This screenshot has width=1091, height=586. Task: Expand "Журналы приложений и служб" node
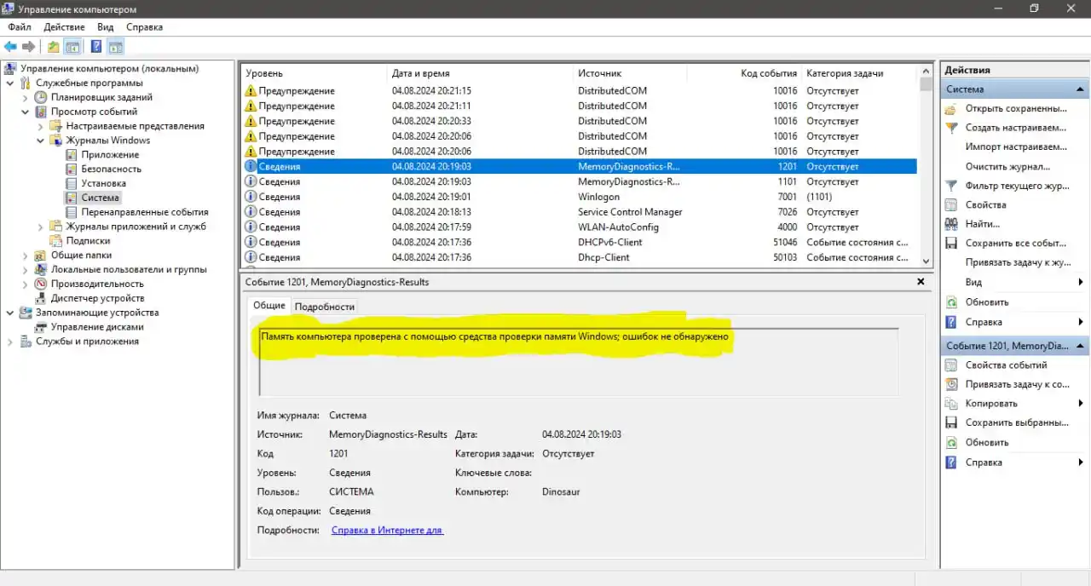[x=41, y=227]
